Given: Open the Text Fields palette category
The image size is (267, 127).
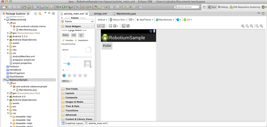Looking at the screenshot, I should point(77,89).
